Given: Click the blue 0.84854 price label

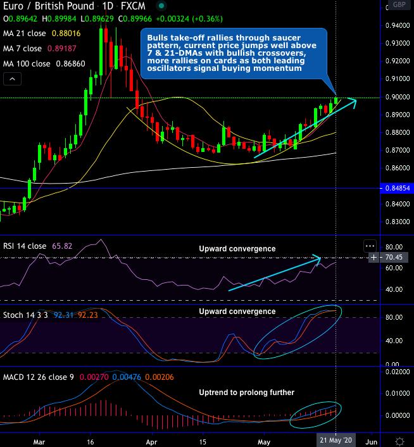Looking at the screenshot, I should point(397,188).
